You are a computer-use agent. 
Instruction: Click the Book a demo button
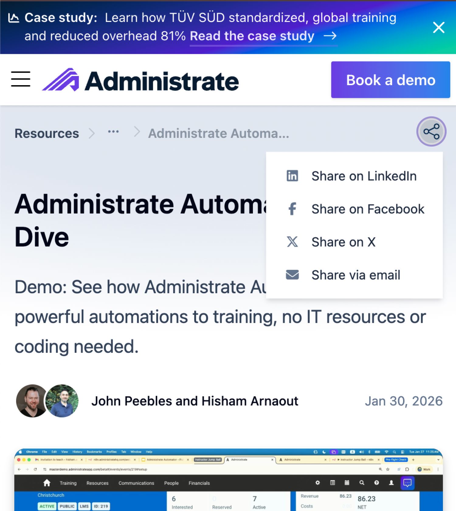tap(391, 80)
